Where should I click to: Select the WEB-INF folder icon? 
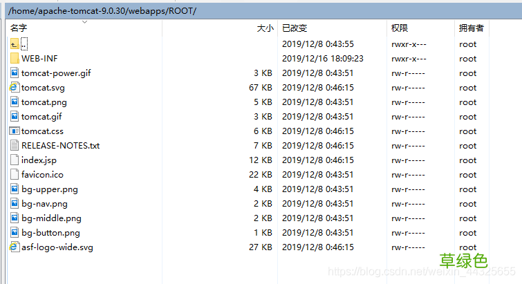[x=15, y=59]
